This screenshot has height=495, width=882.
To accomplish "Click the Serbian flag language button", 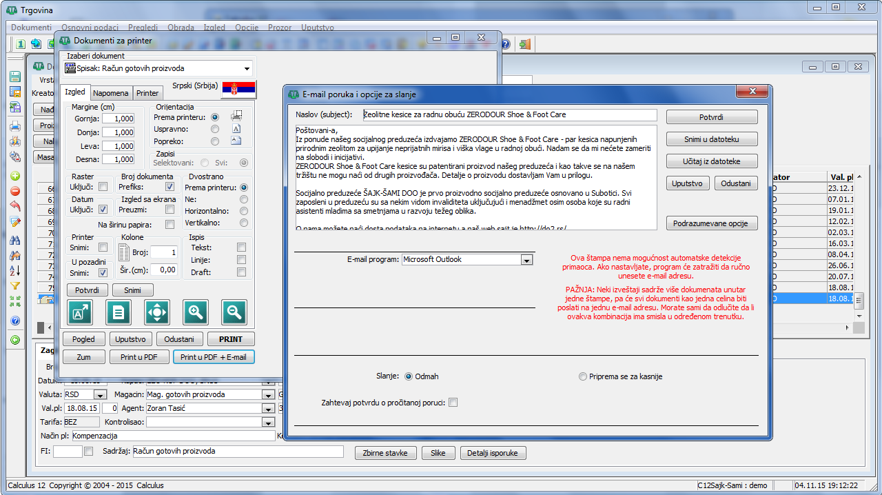I will click(x=238, y=88).
